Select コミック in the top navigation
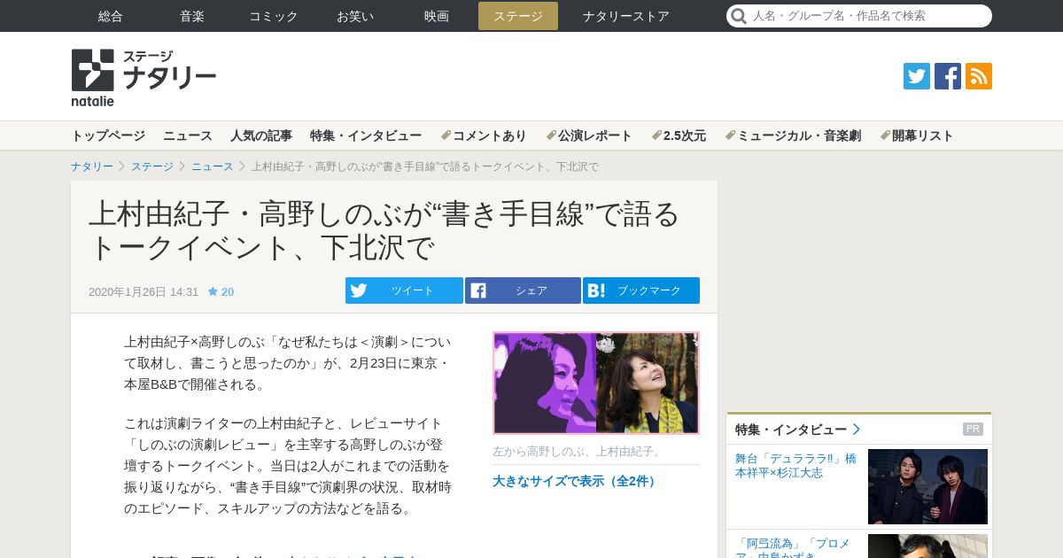The height and width of the screenshot is (558, 1063). coord(274,16)
